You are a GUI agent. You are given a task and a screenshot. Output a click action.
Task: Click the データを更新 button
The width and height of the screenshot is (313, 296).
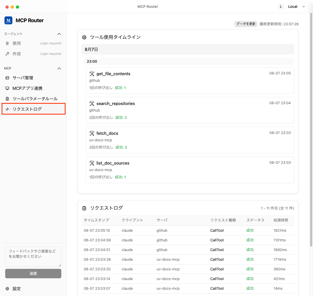coord(246,24)
